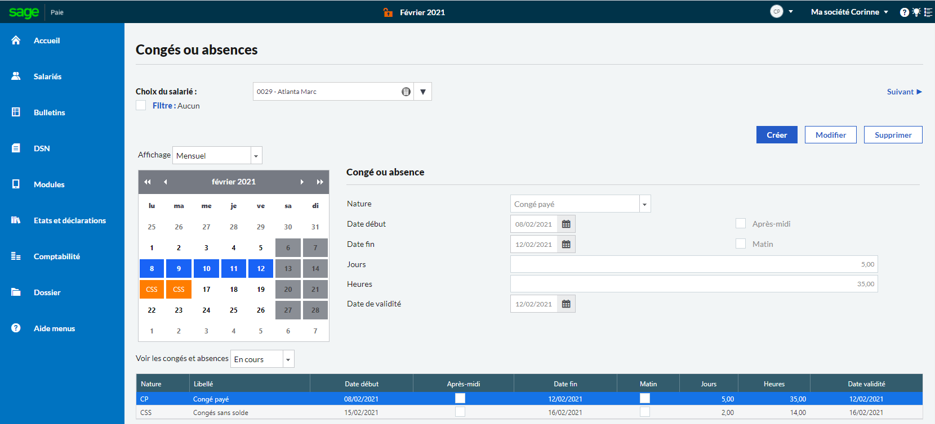
Task: Select February 17 in the calendar
Action: 207,289
